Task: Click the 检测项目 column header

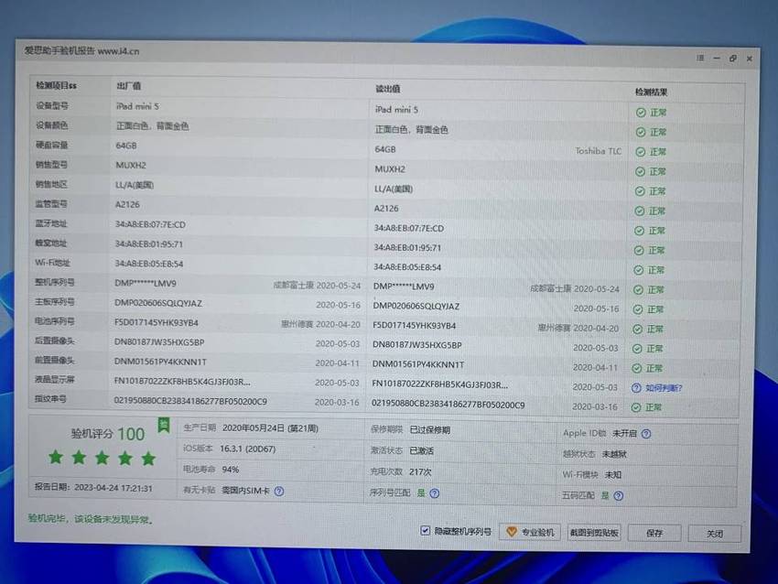Action: [x=56, y=85]
